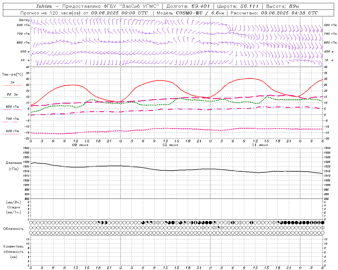Screen dimensions: 338x270
Task: Select the provider text "ЗапСиб УГМС"
Action: click(139, 6)
